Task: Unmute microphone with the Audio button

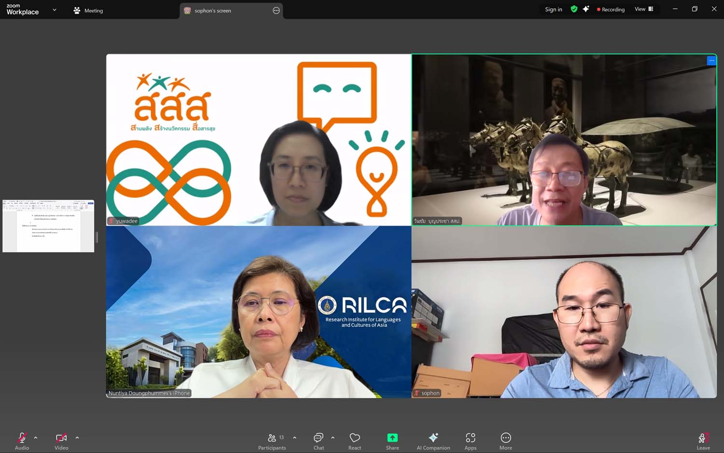Action: pyautogui.click(x=22, y=440)
